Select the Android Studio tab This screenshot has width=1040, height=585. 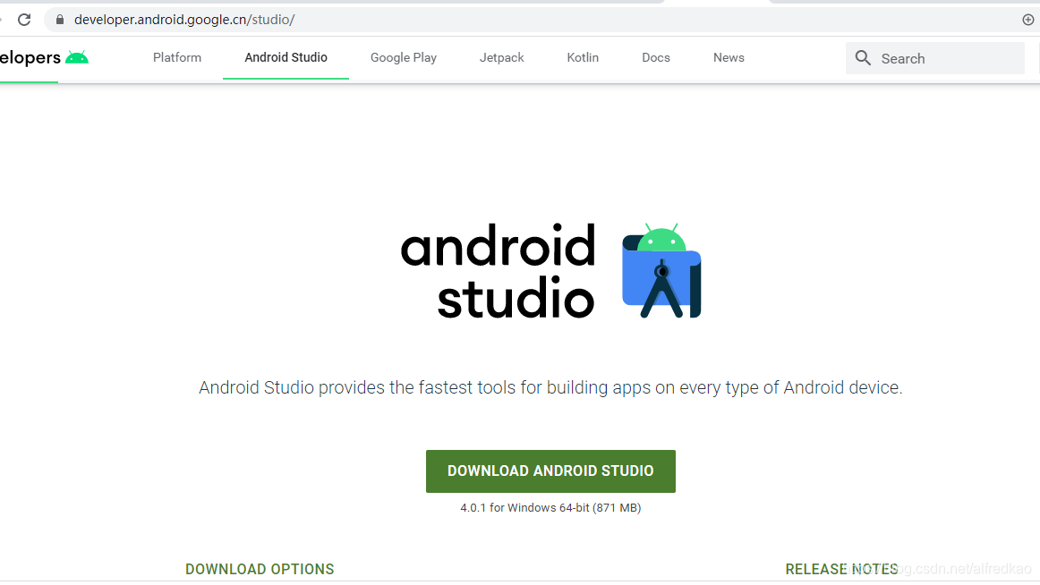pyautogui.click(x=286, y=57)
